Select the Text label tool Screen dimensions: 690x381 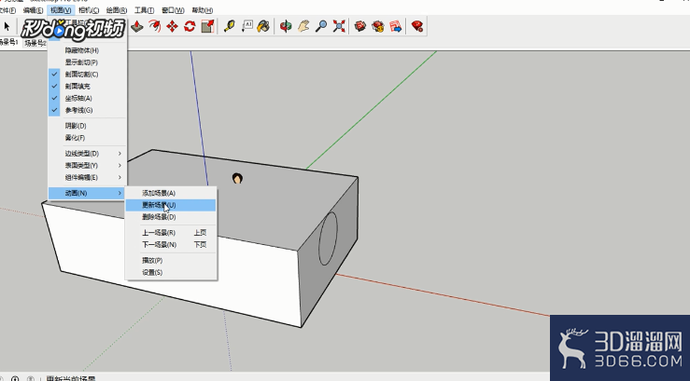[246, 26]
